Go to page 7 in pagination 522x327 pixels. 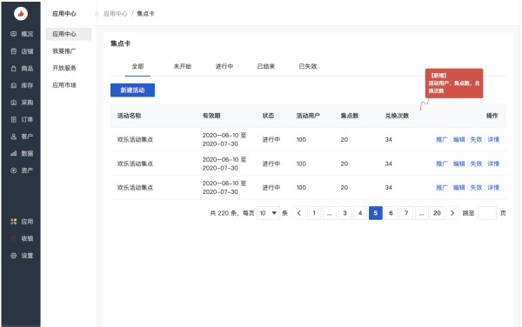[x=406, y=213]
